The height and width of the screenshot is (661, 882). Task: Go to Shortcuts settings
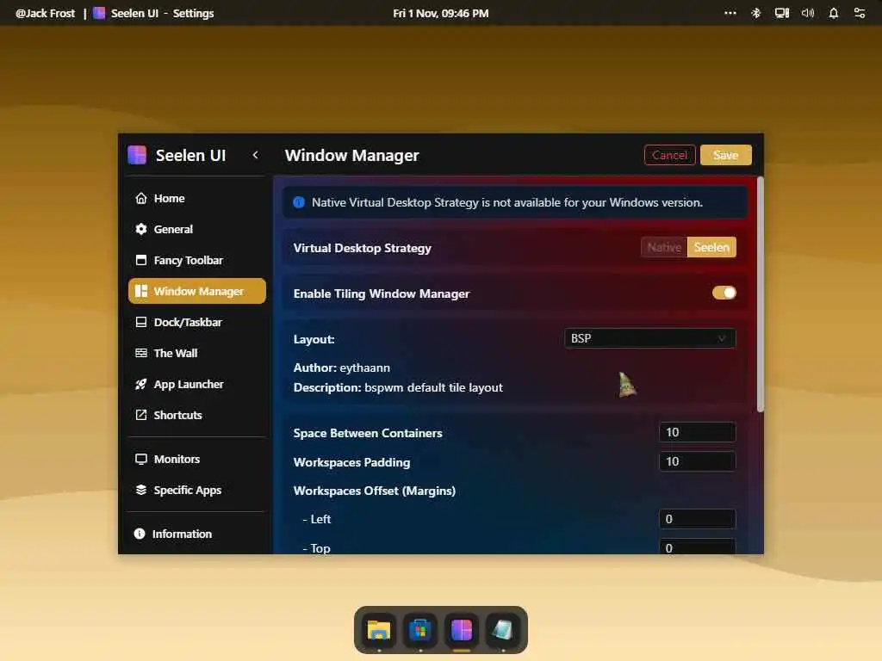pos(197,415)
